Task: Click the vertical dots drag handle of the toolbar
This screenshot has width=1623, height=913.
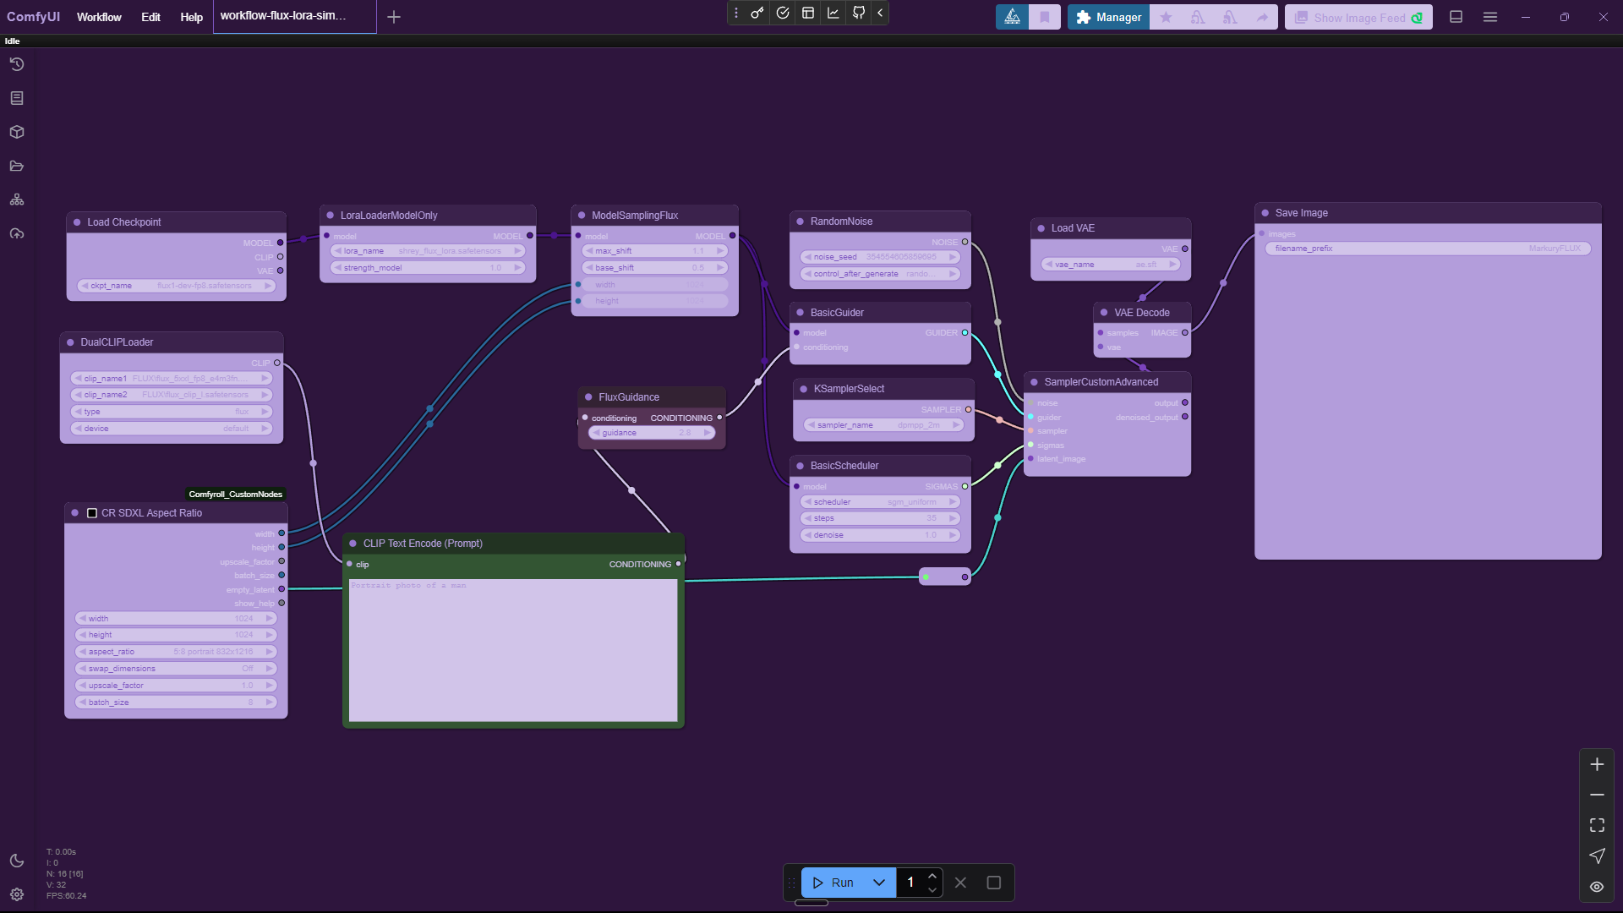Action: (x=736, y=13)
